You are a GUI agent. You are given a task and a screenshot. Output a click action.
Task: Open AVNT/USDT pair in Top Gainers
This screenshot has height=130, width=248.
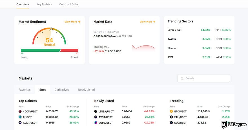[x=30, y=123]
